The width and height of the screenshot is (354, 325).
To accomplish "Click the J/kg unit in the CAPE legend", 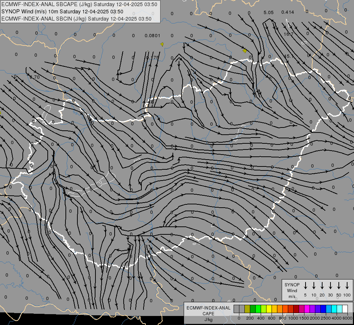I will pos(208,320).
